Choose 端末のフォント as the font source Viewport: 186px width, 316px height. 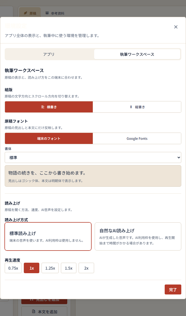49,138
